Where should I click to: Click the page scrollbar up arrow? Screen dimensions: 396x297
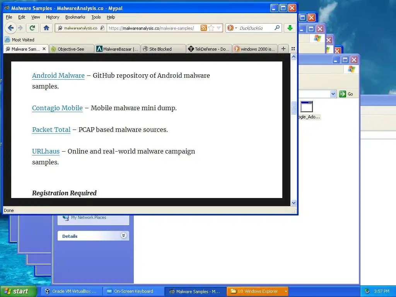[x=294, y=57]
